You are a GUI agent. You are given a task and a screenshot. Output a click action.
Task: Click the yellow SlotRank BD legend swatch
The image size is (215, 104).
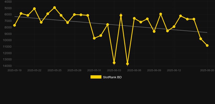(96, 77)
